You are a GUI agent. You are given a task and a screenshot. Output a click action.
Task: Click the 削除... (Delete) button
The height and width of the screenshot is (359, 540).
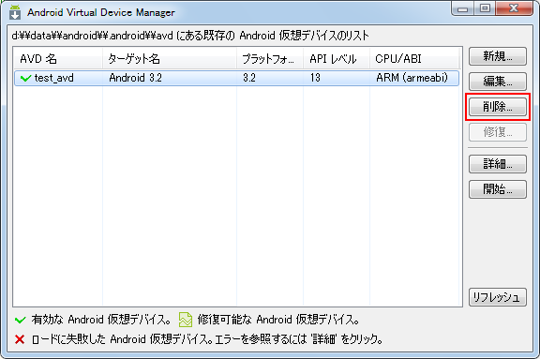pyautogui.click(x=497, y=107)
